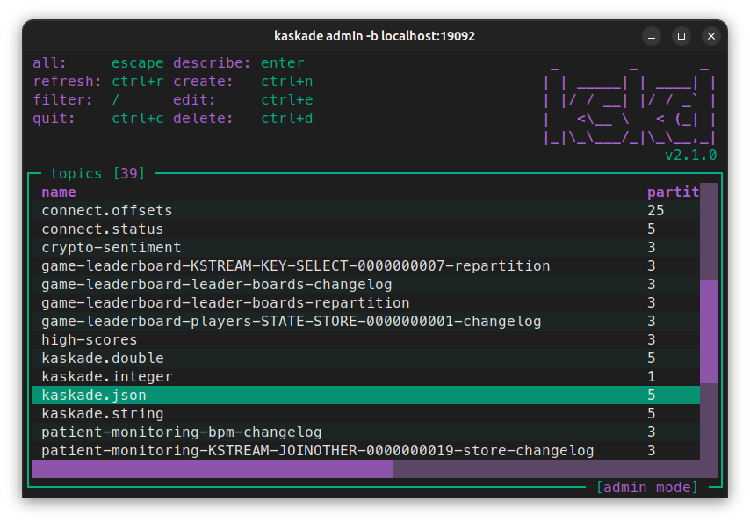The width and height of the screenshot is (750, 523).
Task: Minimize the kaskade terminal window
Action: (652, 36)
